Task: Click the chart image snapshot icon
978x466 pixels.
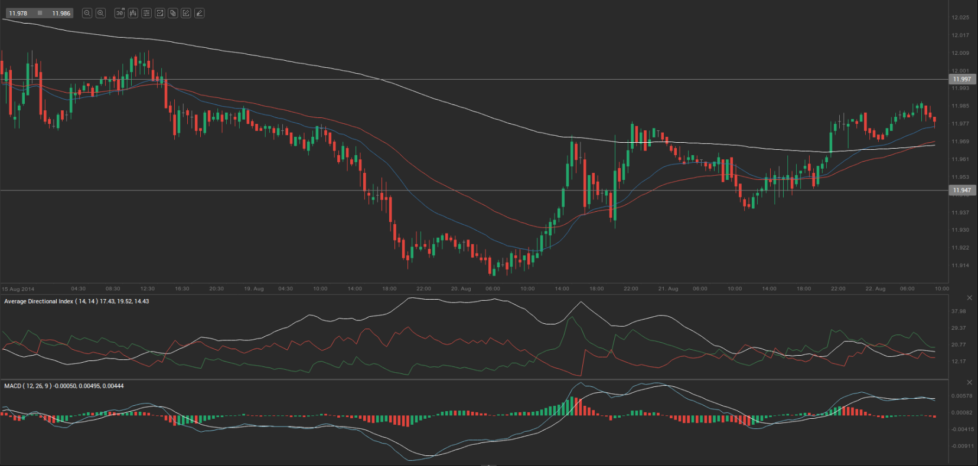Action: pyautogui.click(x=159, y=13)
